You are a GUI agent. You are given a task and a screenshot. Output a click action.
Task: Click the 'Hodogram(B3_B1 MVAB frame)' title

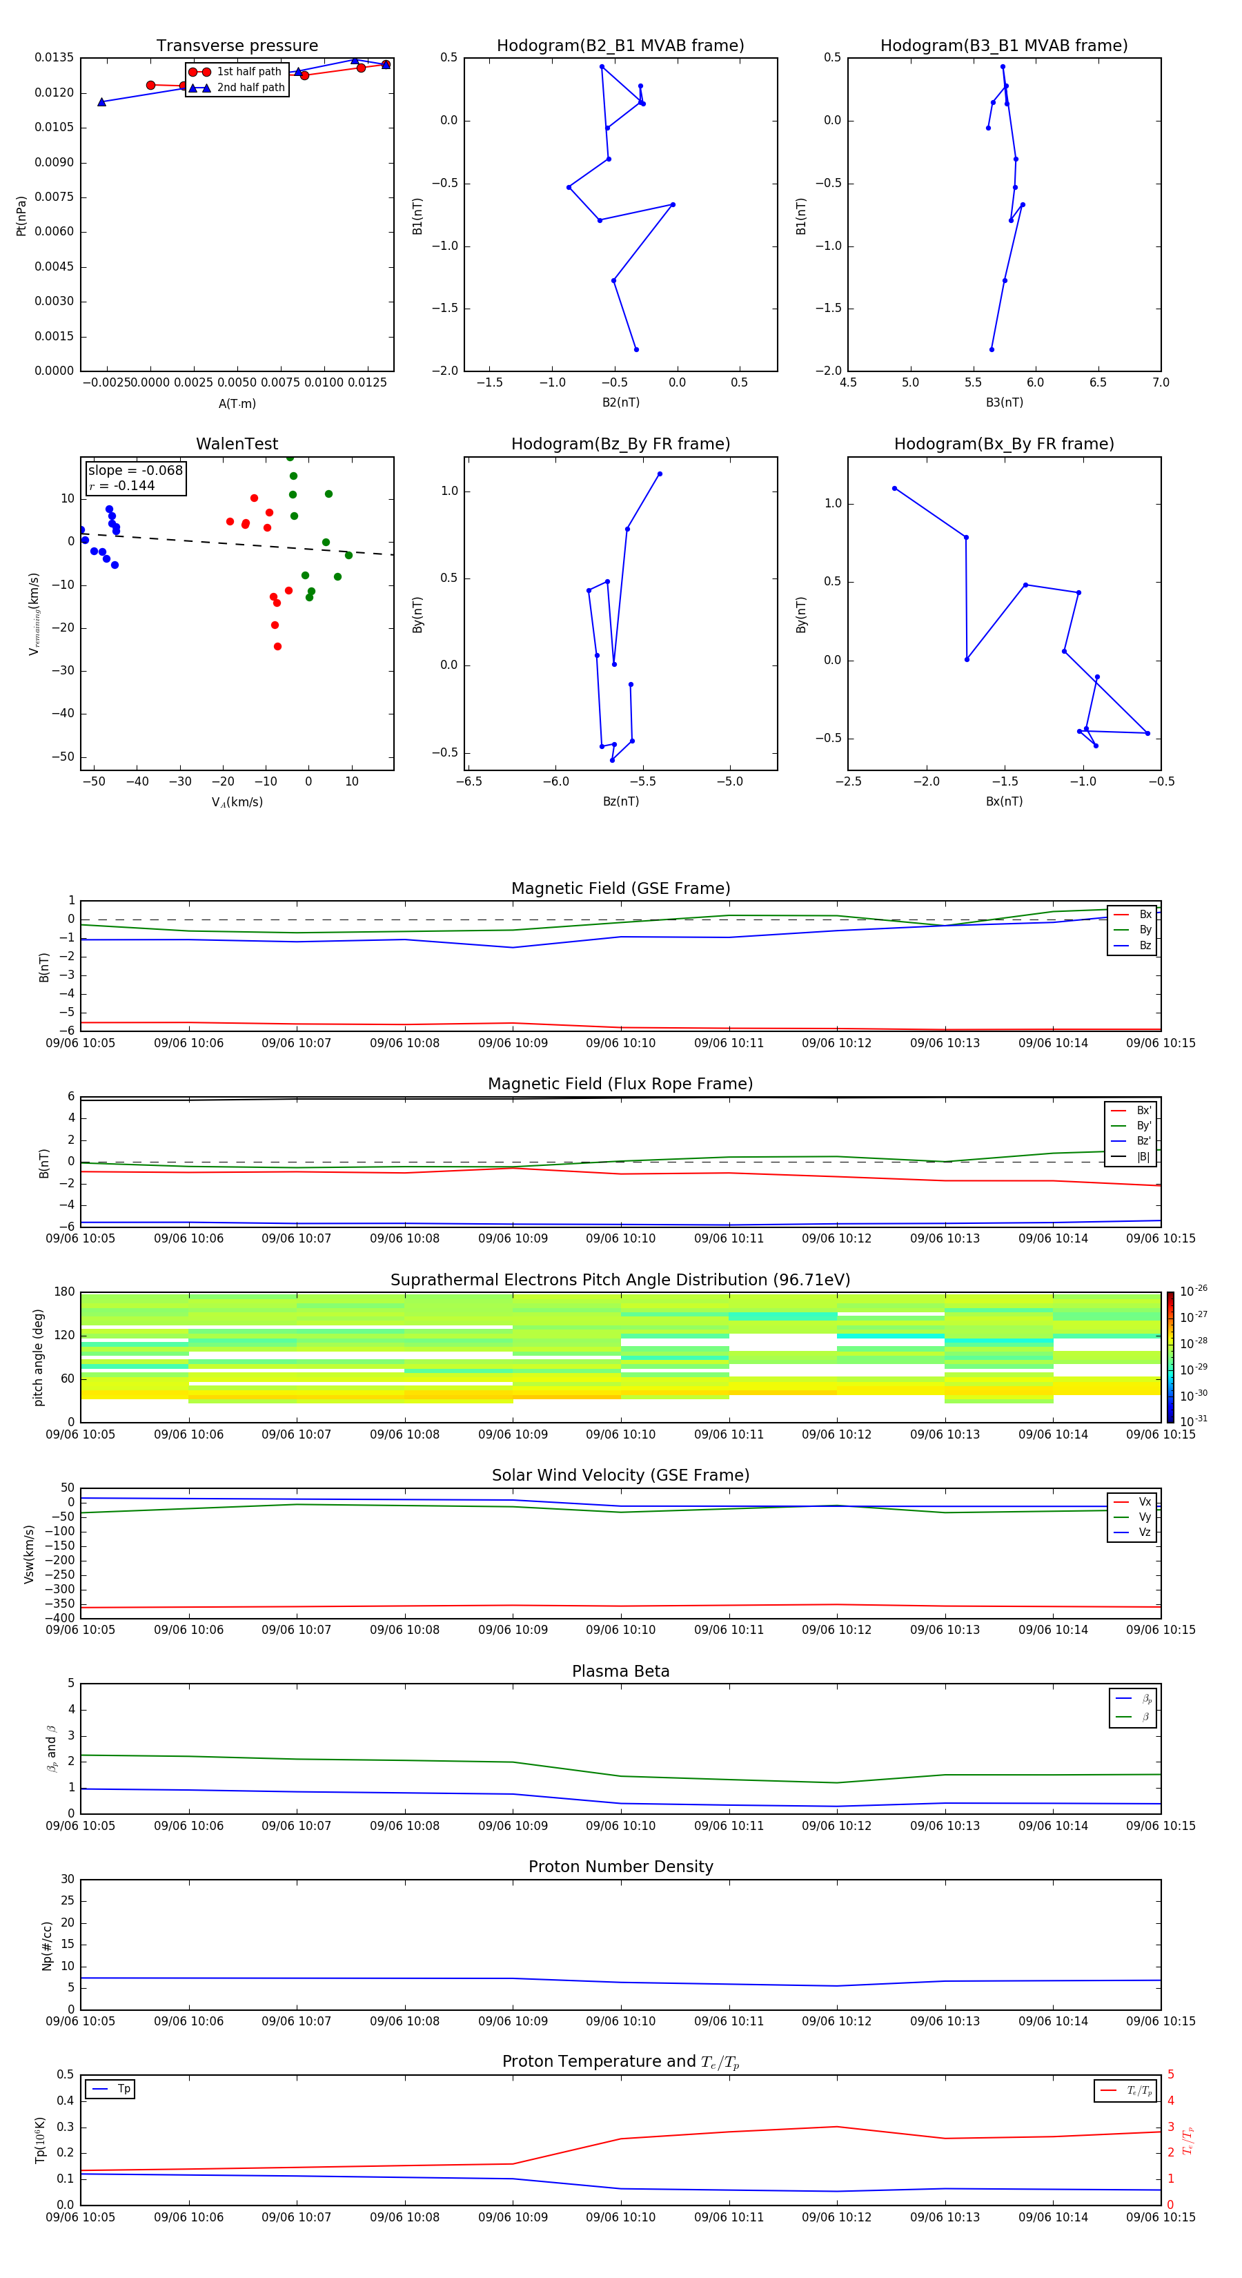(x=1004, y=46)
